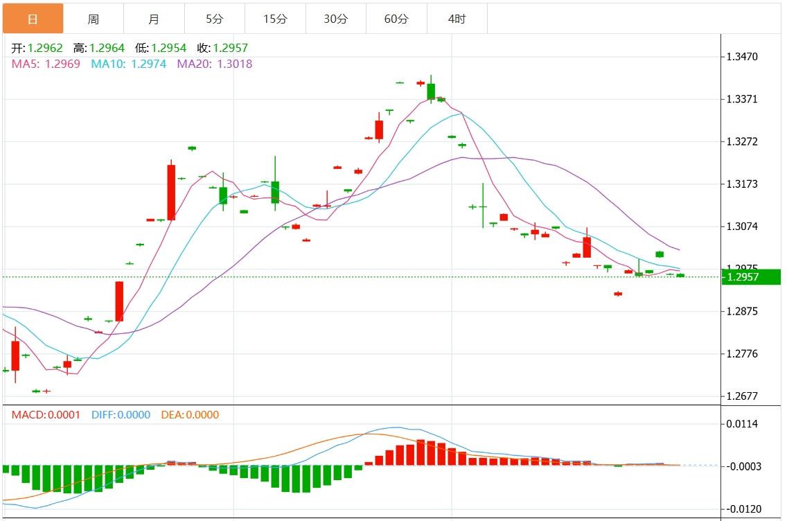Open the 月 monthly chart tab
This screenshot has width=787, height=521.
click(154, 19)
